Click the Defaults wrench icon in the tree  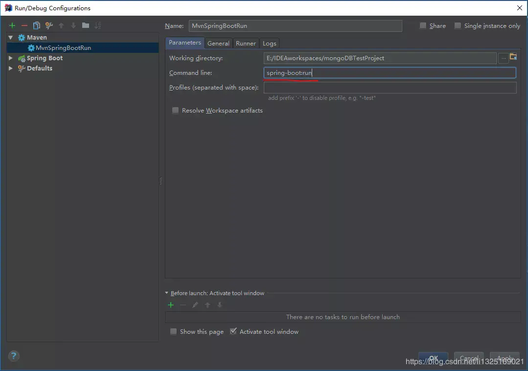[22, 69]
